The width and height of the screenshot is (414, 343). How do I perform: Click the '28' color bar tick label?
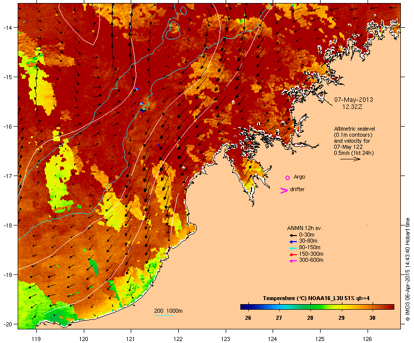point(310,318)
